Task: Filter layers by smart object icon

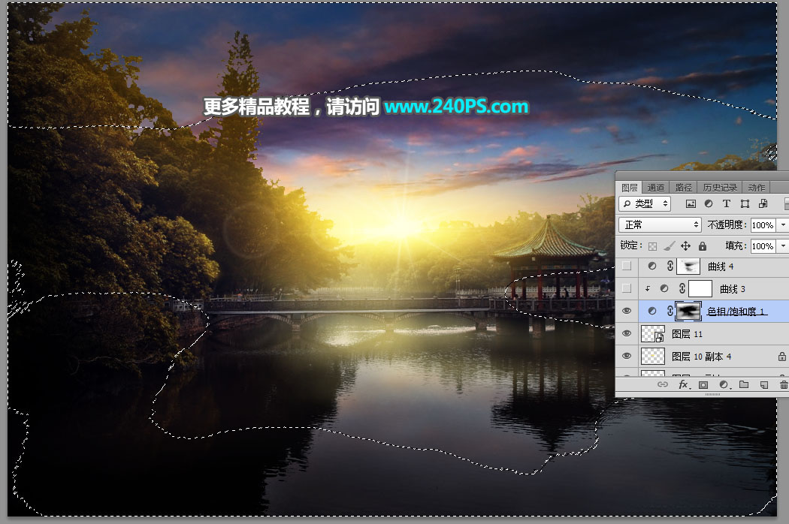Action: click(763, 203)
